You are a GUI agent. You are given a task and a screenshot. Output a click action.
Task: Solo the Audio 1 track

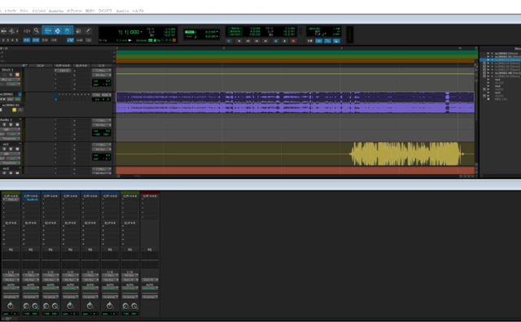[x=11, y=124]
